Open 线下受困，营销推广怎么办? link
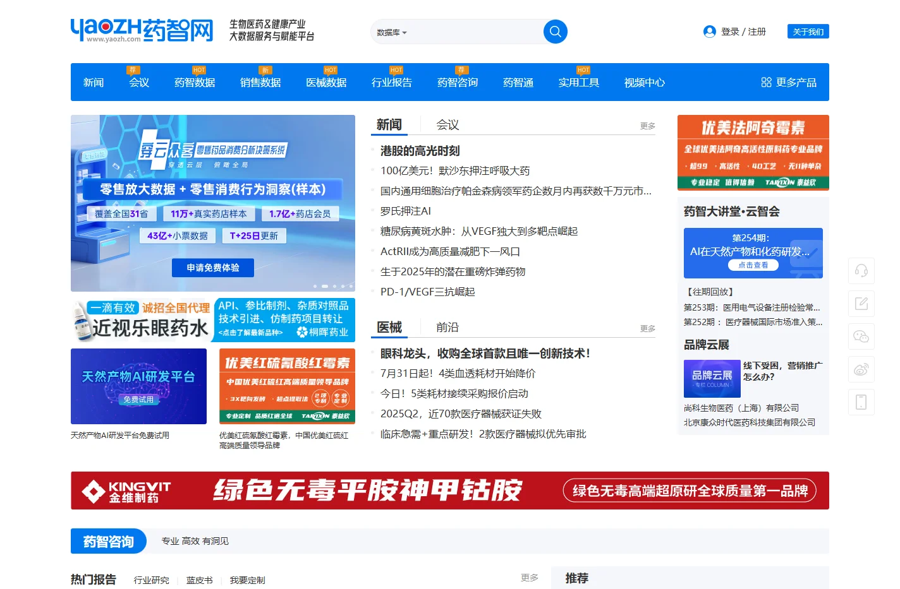Screen dimensions: 900x589 pos(782,371)
